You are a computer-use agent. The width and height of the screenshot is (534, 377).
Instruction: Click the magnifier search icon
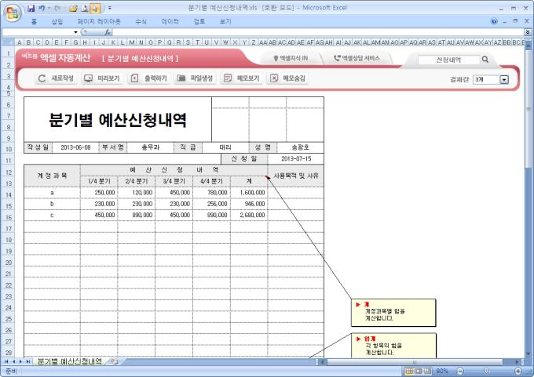(x=485, y=60)
